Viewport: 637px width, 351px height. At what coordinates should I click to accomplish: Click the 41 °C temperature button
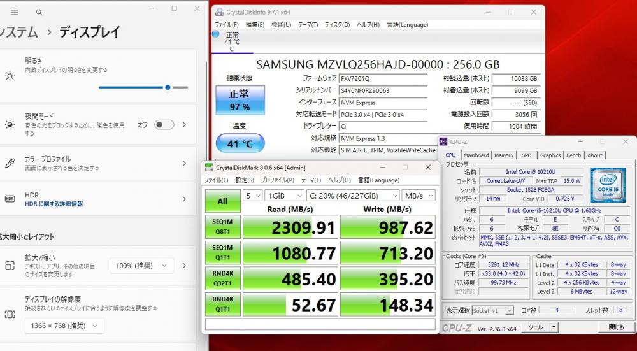[240, 143]
